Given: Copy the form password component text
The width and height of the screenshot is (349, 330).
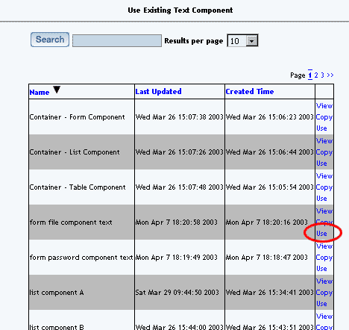Looking at the screenshot, I should [324, 258].
